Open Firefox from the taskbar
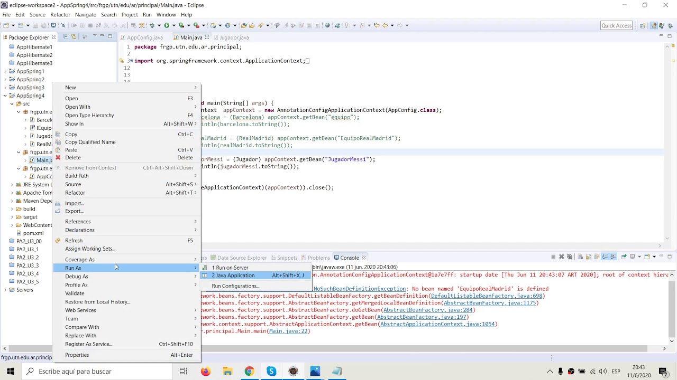The height and width of the screenshot is (380, 677). point(205,371)
